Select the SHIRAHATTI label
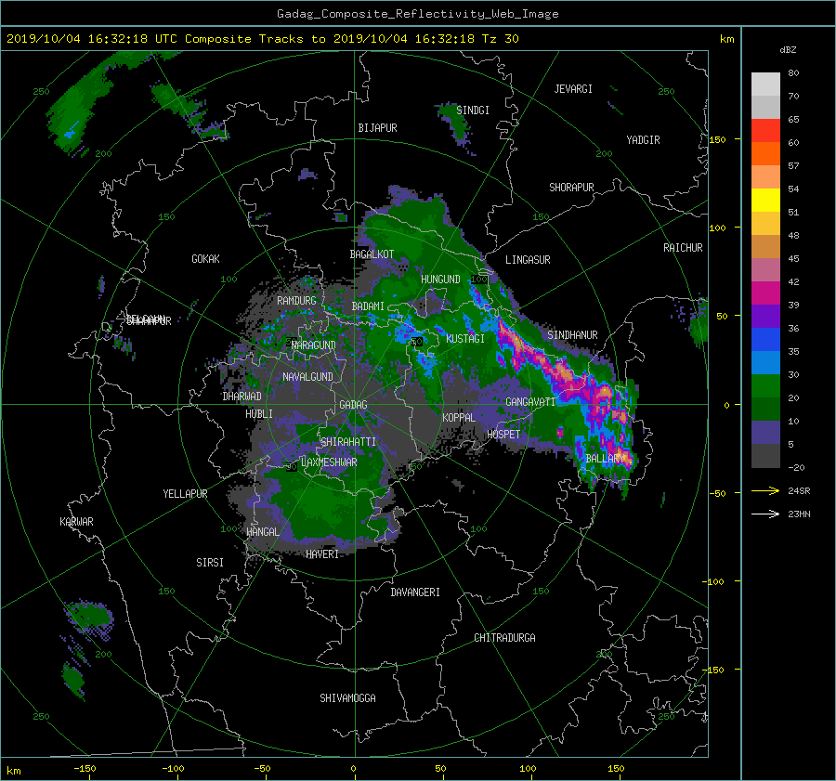Viewport: 836px width, 781px height. tap(348, 442)
